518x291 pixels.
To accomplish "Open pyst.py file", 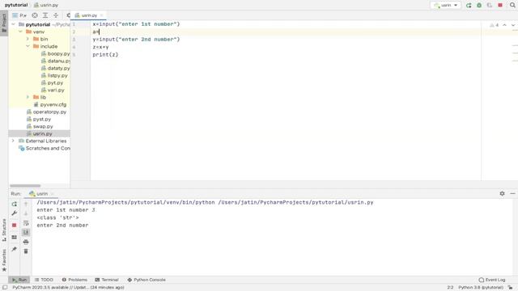I will coord(39,119).
